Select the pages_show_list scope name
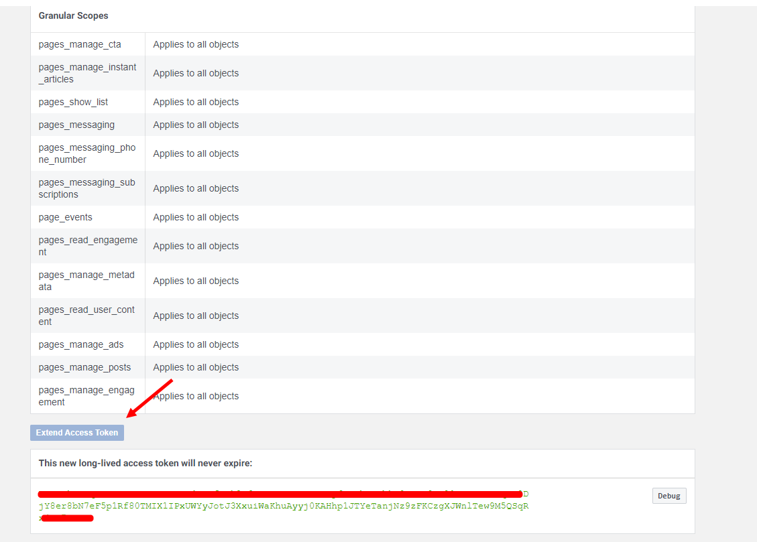The width and height of the screenshot is (757, 542). coord(73,102)
